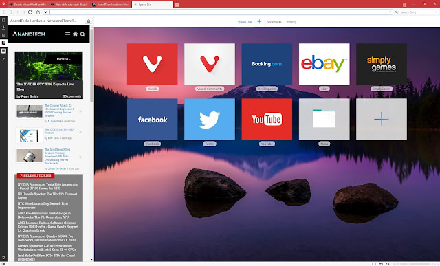Adjust the page zoom slider
The image size is (440, 266).
[x=415, y=264]
